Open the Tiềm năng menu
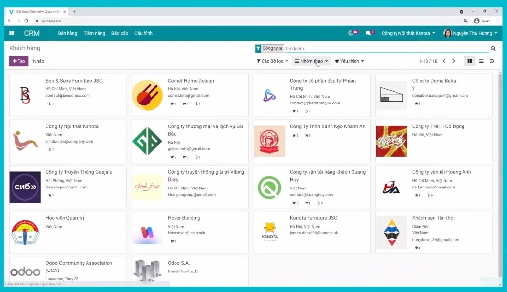The image size is (507, 292). [x=94, y=33]
